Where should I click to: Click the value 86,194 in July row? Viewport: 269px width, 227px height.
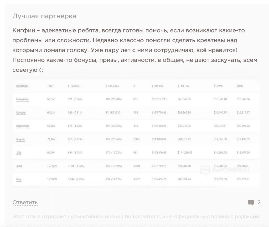pyautogui.click(x=51, y=153)
